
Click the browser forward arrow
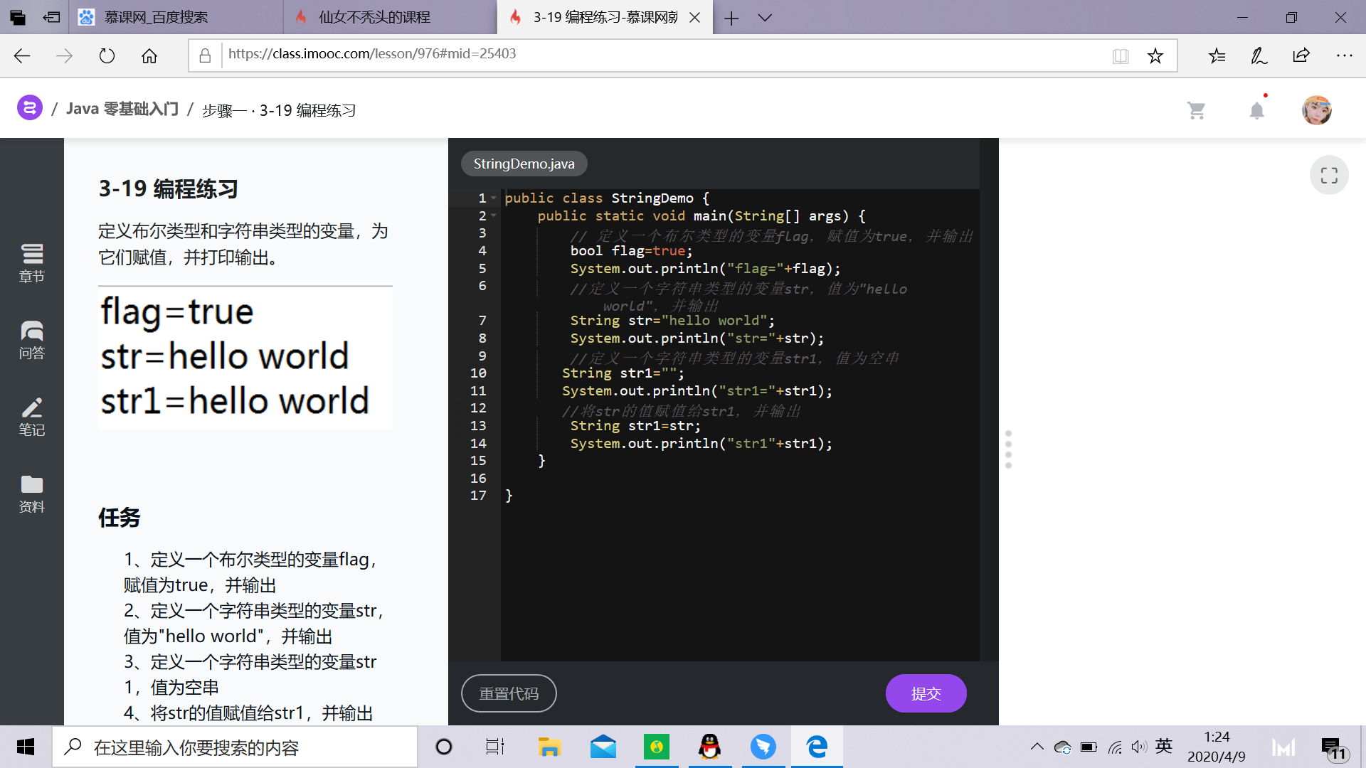click(x=64, y=55)
